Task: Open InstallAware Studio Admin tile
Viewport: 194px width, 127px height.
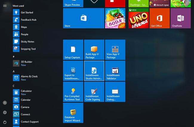Action: pyautogui.click(x=94, y=71)
